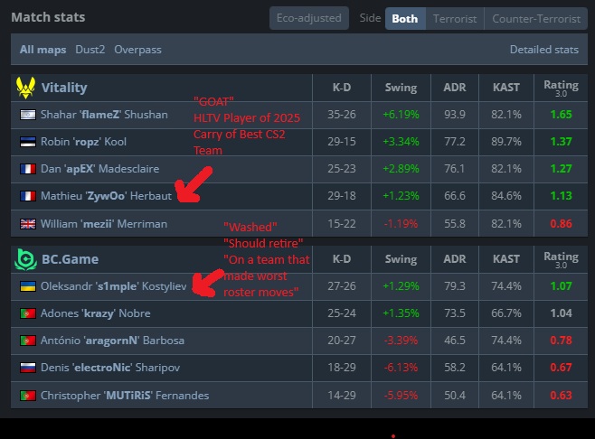Click the BC.Game team logo icon

point(26,259)
